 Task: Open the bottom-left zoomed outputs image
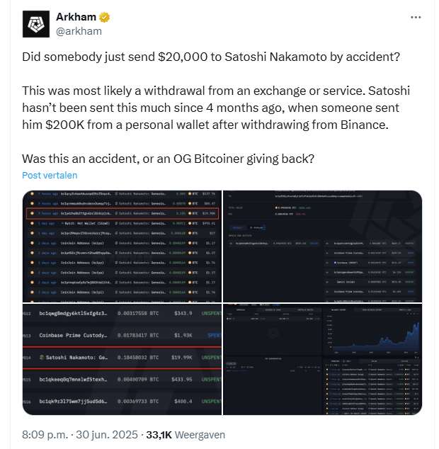pos(122,359)
